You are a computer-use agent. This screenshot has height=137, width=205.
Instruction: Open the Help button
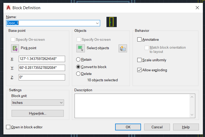[x=186, y=127]
